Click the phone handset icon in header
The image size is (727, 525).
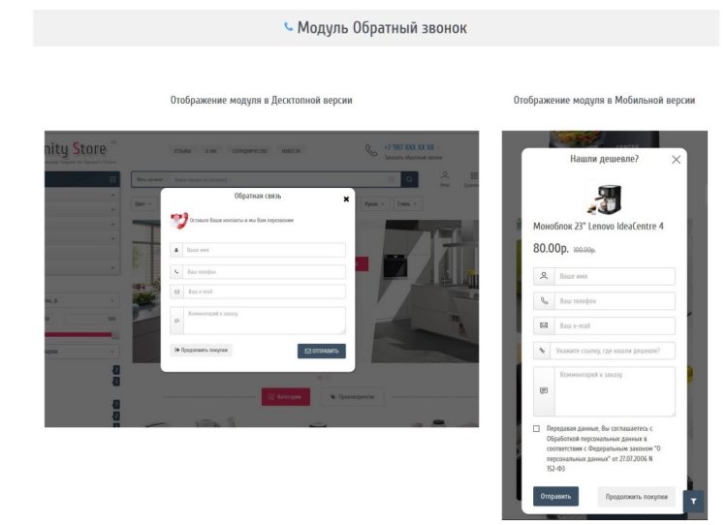[x=371, y=150]
